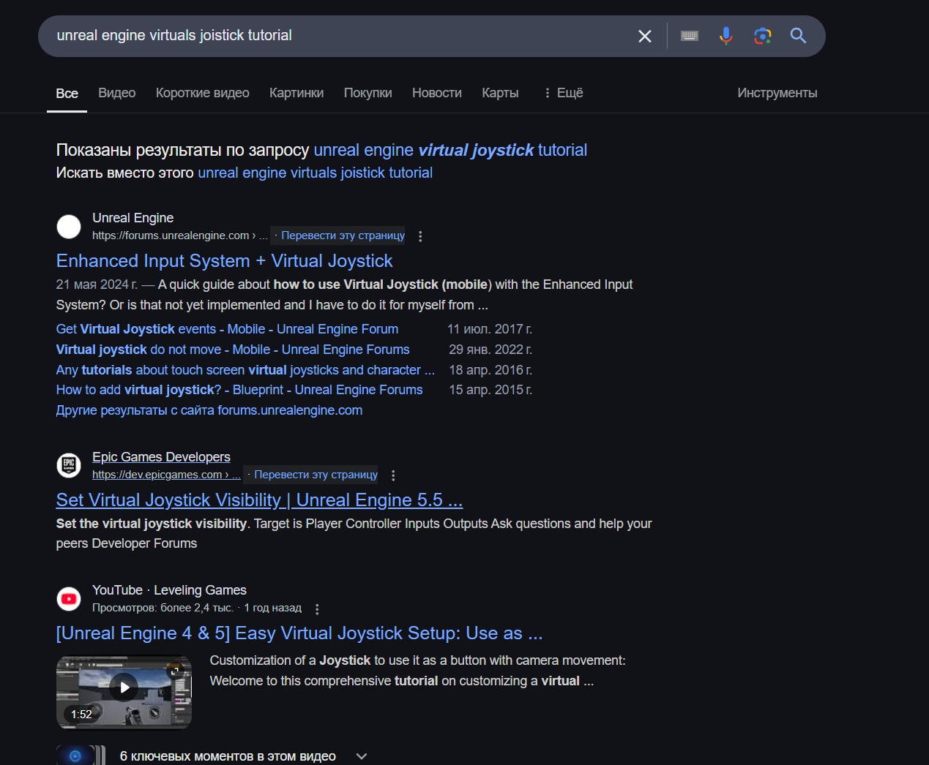Open Any tutorials about touch screen link
The image size is (929, 765).
(x=245, y=370)
